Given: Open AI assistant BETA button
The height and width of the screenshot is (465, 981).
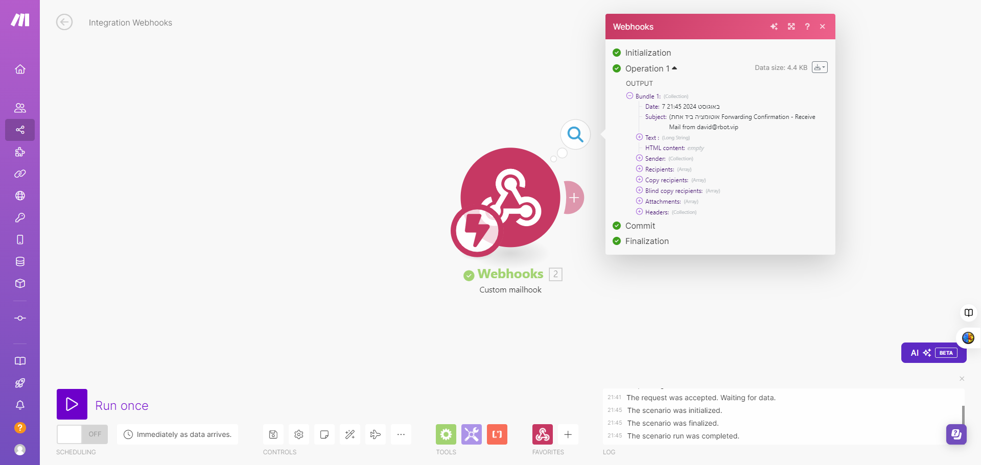Looking at the screenshot, I should [933, 353].
